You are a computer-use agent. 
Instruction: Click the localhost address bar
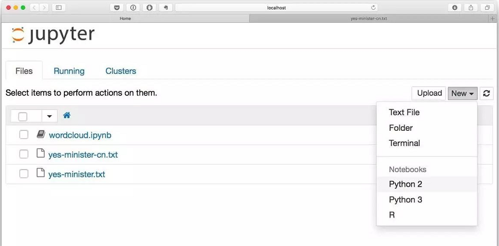click(x=276, y=8)
